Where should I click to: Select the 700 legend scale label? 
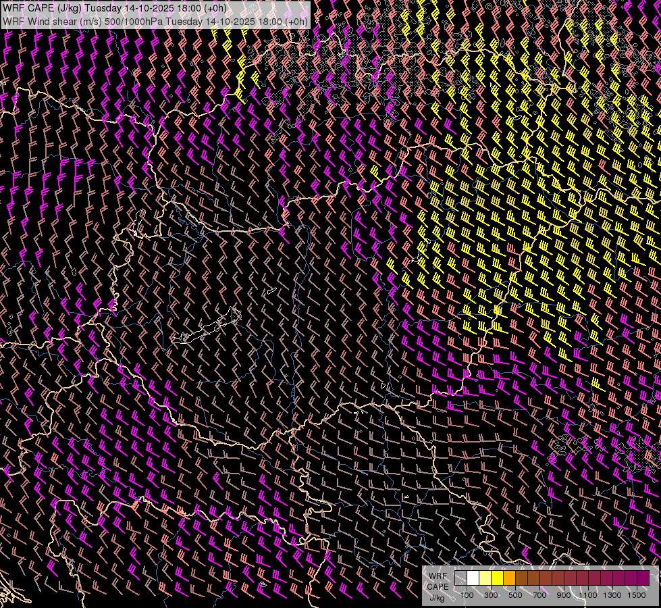click(x=539, y=595)
